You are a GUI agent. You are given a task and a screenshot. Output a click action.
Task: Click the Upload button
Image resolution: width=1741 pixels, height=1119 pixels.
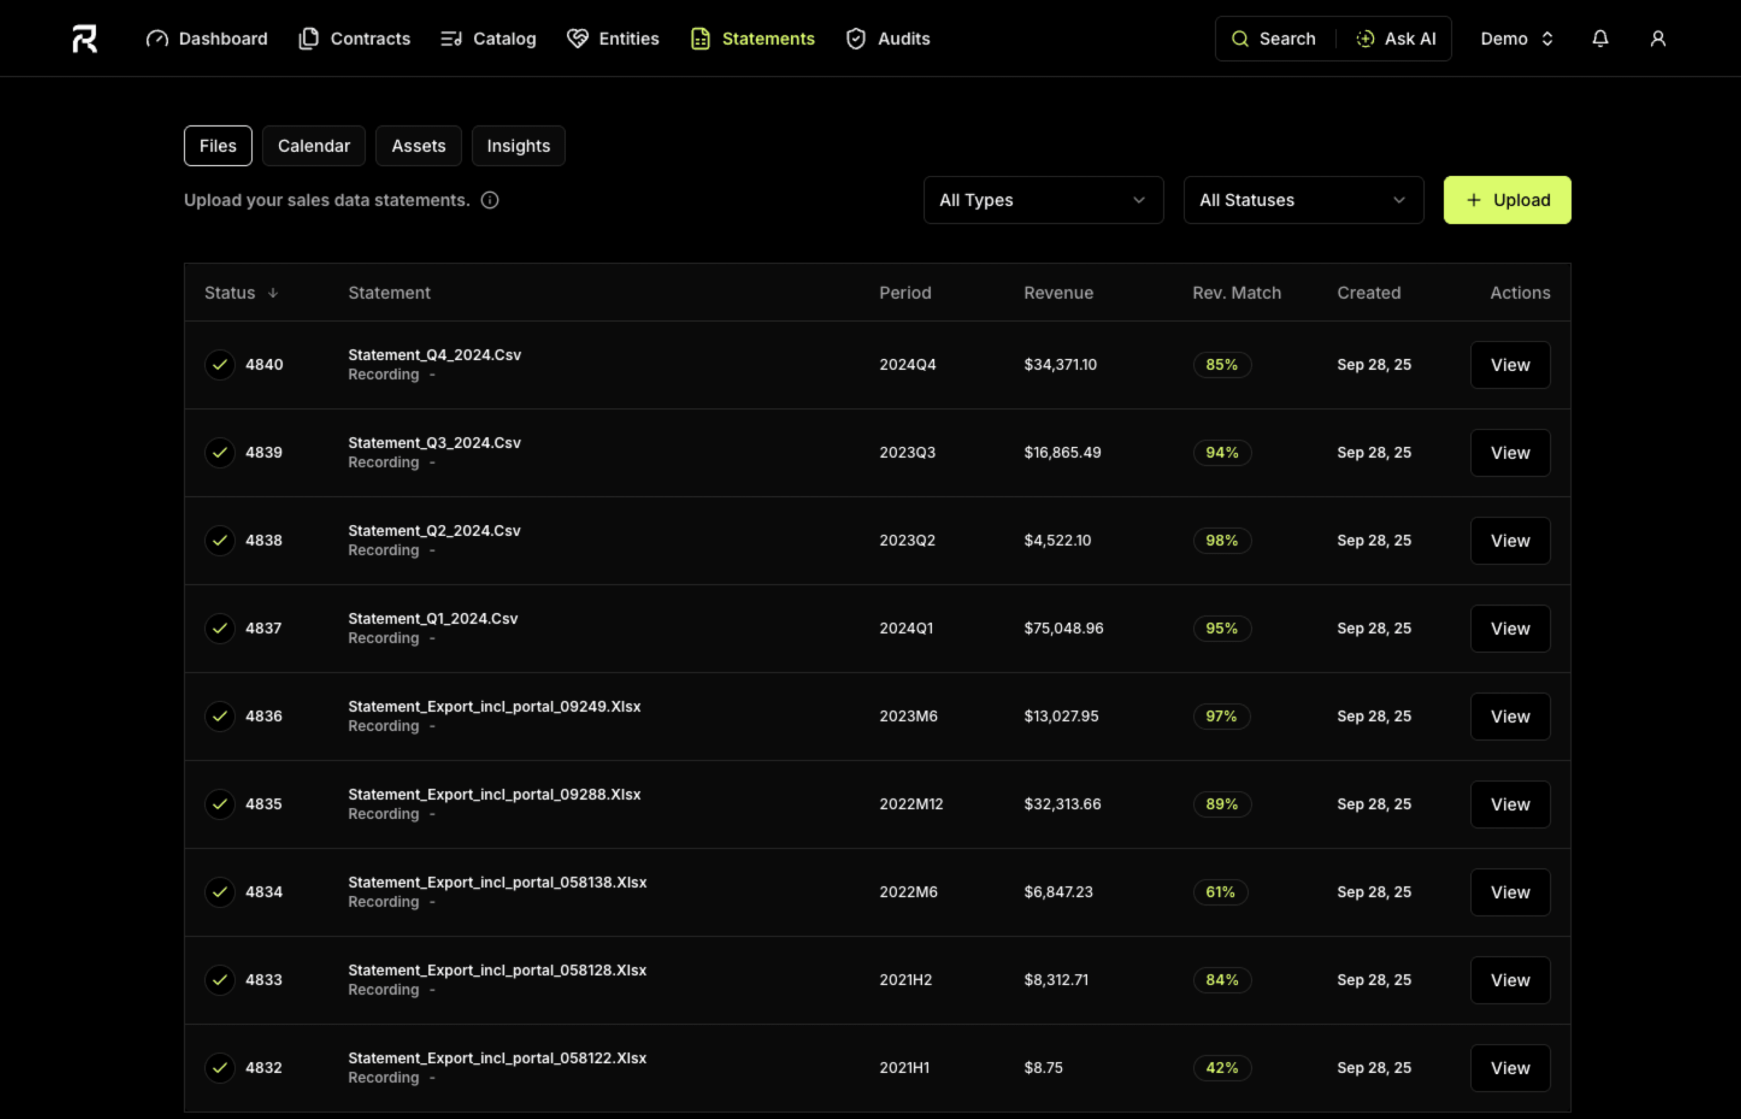(x=1507, y=200)
